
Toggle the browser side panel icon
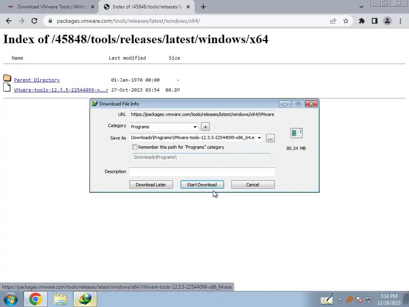[375, 21]
